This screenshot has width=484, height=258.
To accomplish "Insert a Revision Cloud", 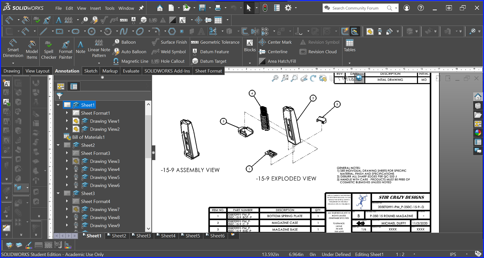I will (318, 52).
